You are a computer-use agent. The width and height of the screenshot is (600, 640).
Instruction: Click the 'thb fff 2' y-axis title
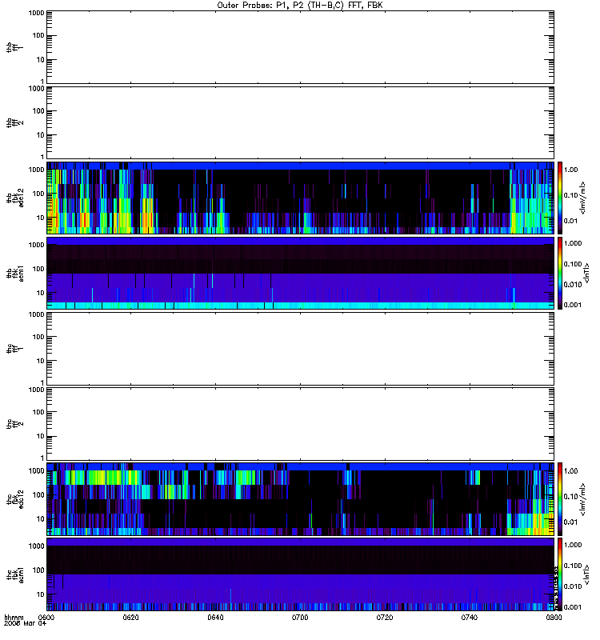15,122
